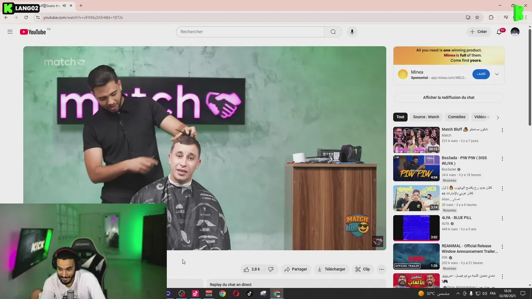532x299 pixels.
Task: Open the browser extensions puzzle icon
Action: [491, 17]
